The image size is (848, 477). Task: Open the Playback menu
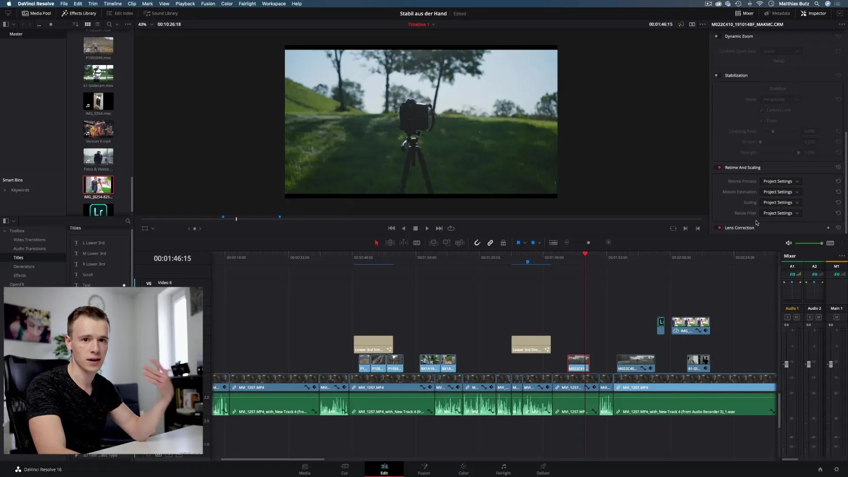click(x=185, y=4)
